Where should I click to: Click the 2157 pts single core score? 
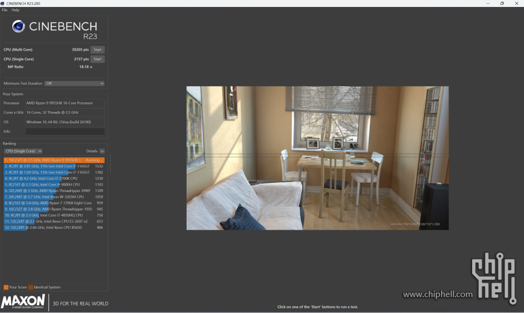81,59
